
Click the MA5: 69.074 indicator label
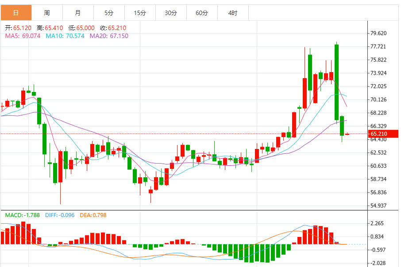pos(23,36)
